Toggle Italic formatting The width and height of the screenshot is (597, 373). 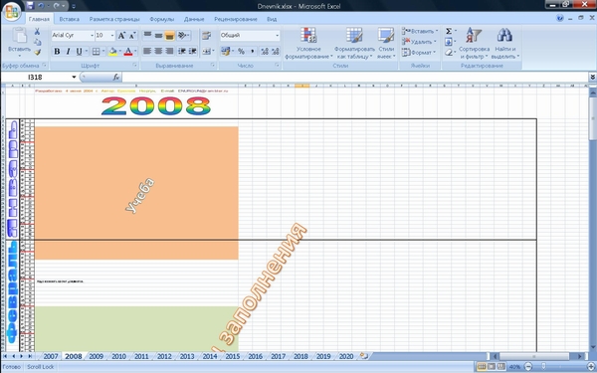coord(68,52)
